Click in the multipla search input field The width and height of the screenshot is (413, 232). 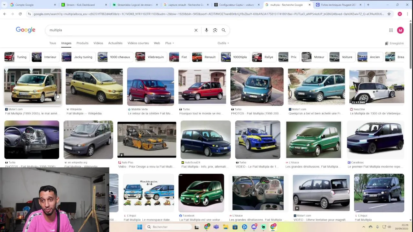pyautogui.click(x=119, y=30)
